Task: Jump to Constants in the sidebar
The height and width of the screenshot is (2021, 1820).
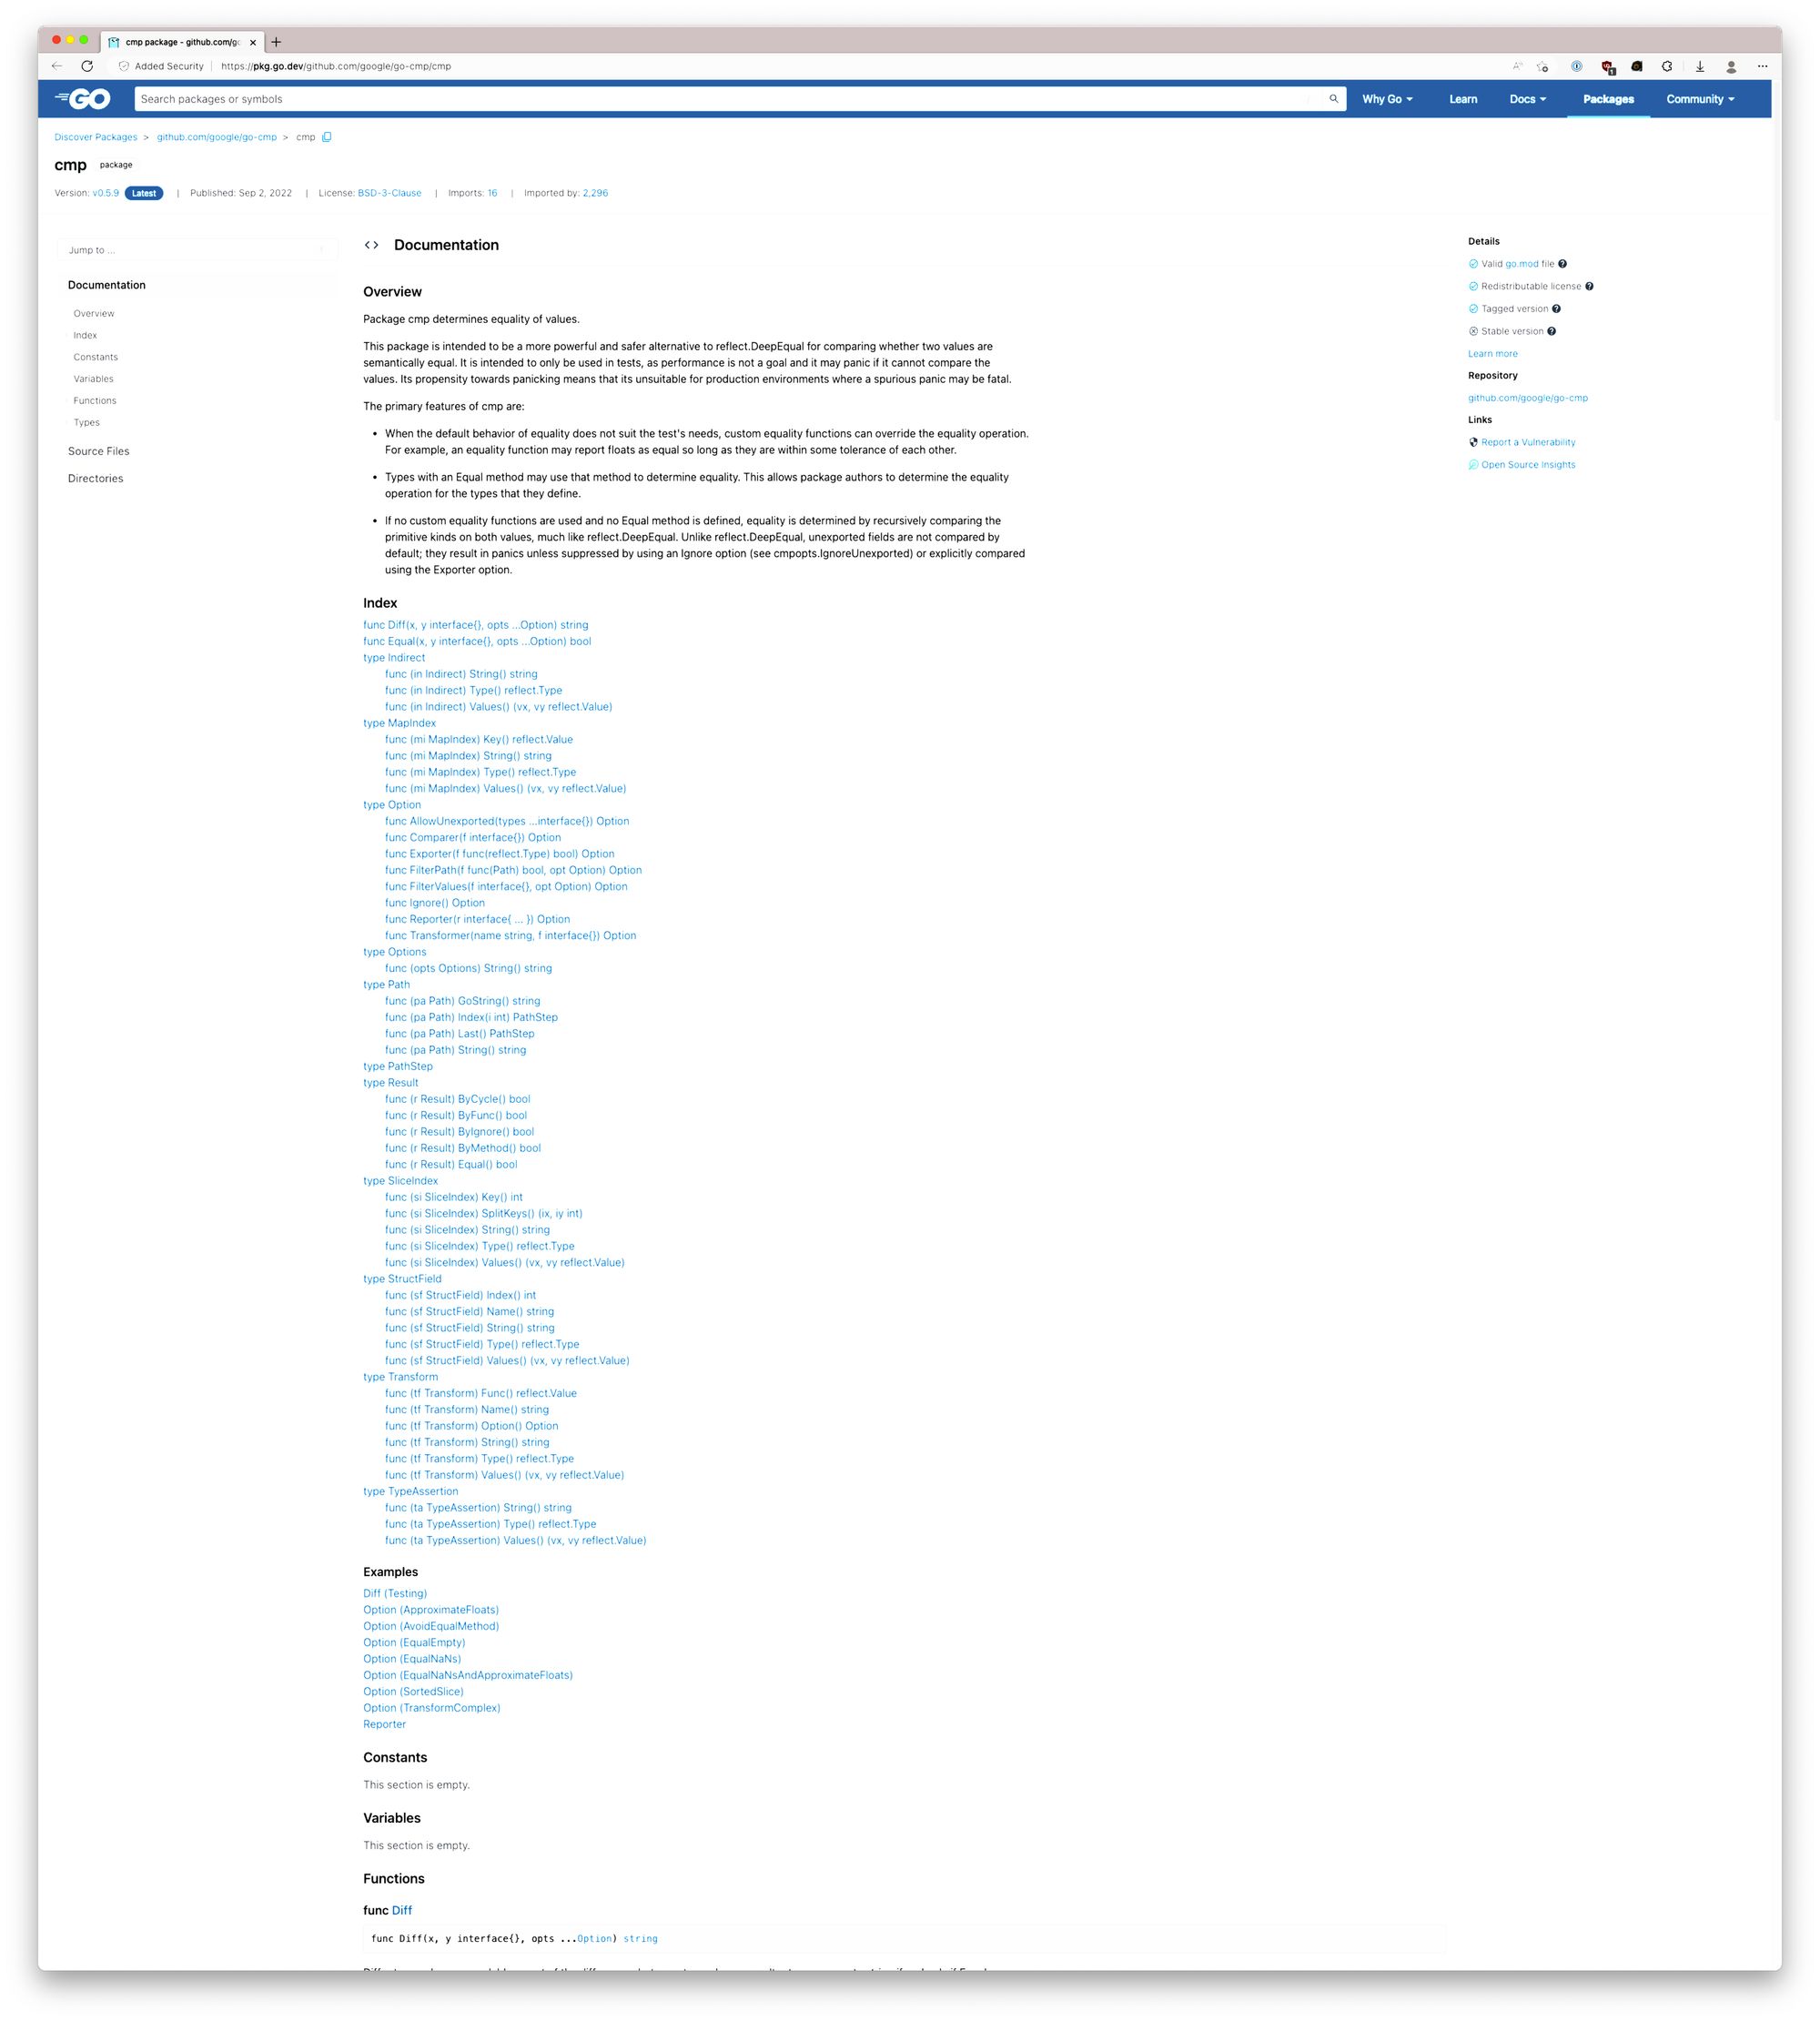Action: pos(96,357)
